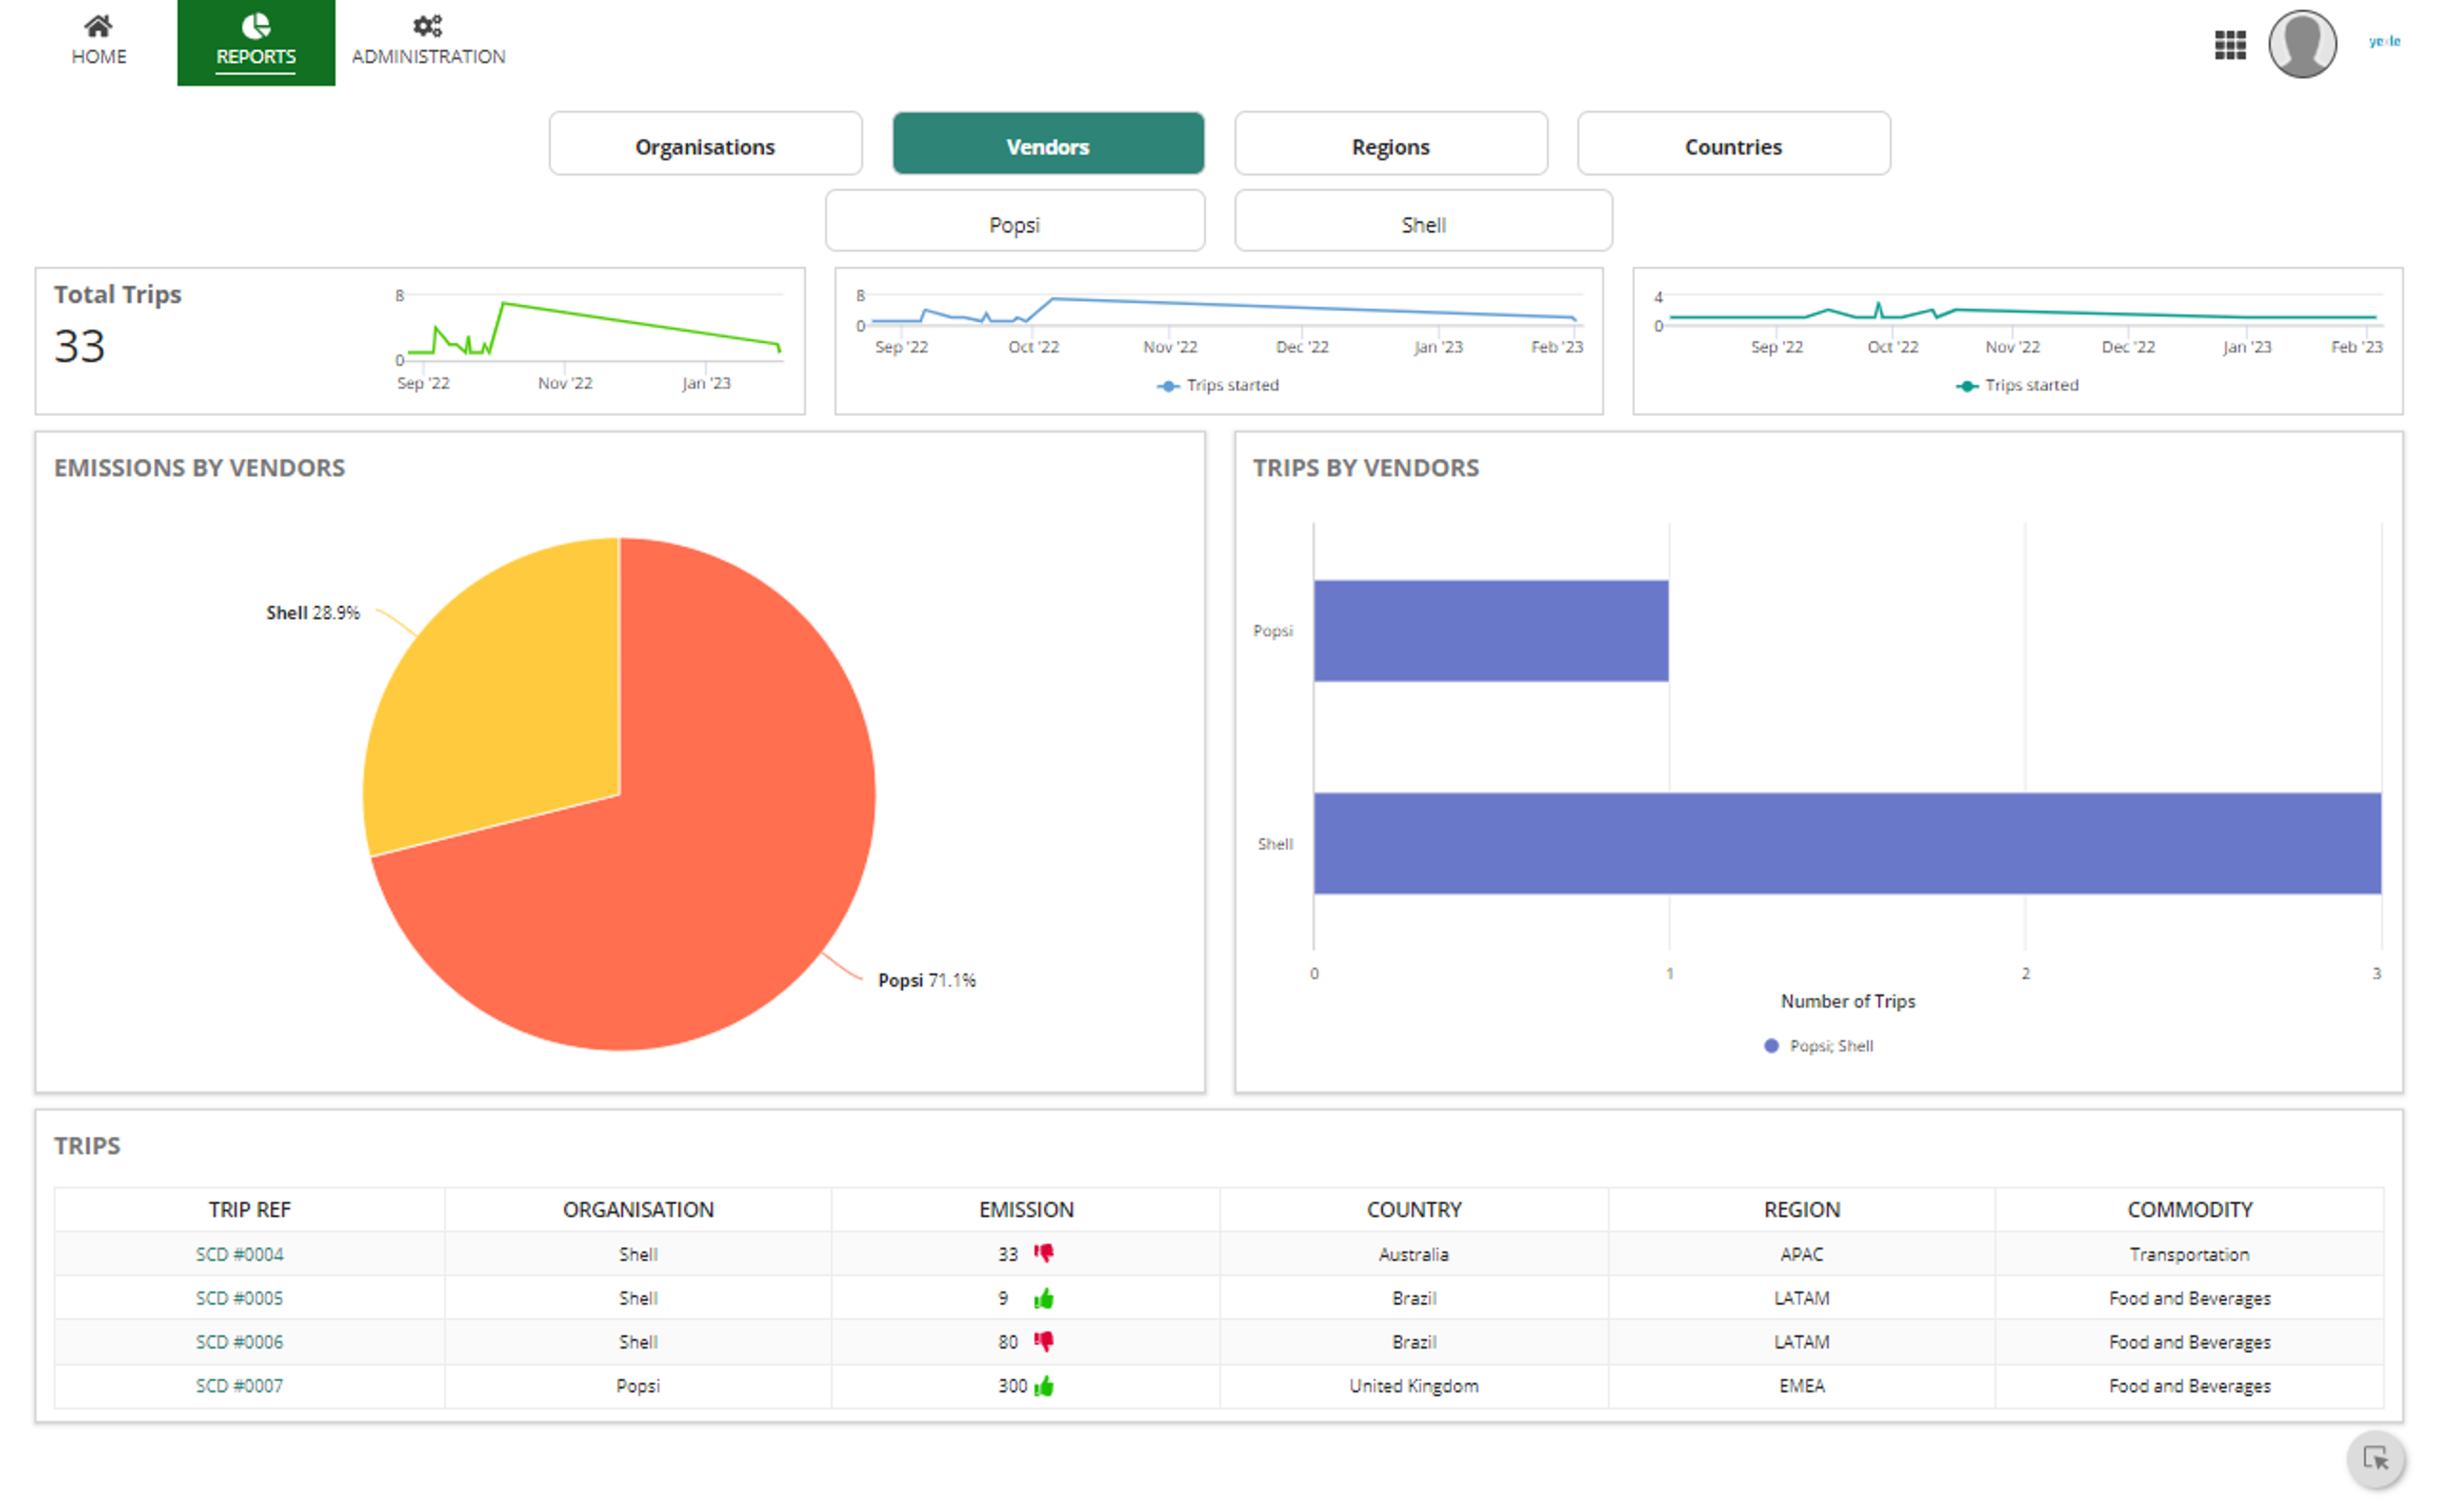Click the United Kingdom country cell
This screenshot has height=1512, width=2438.
coord(1413,1386)
